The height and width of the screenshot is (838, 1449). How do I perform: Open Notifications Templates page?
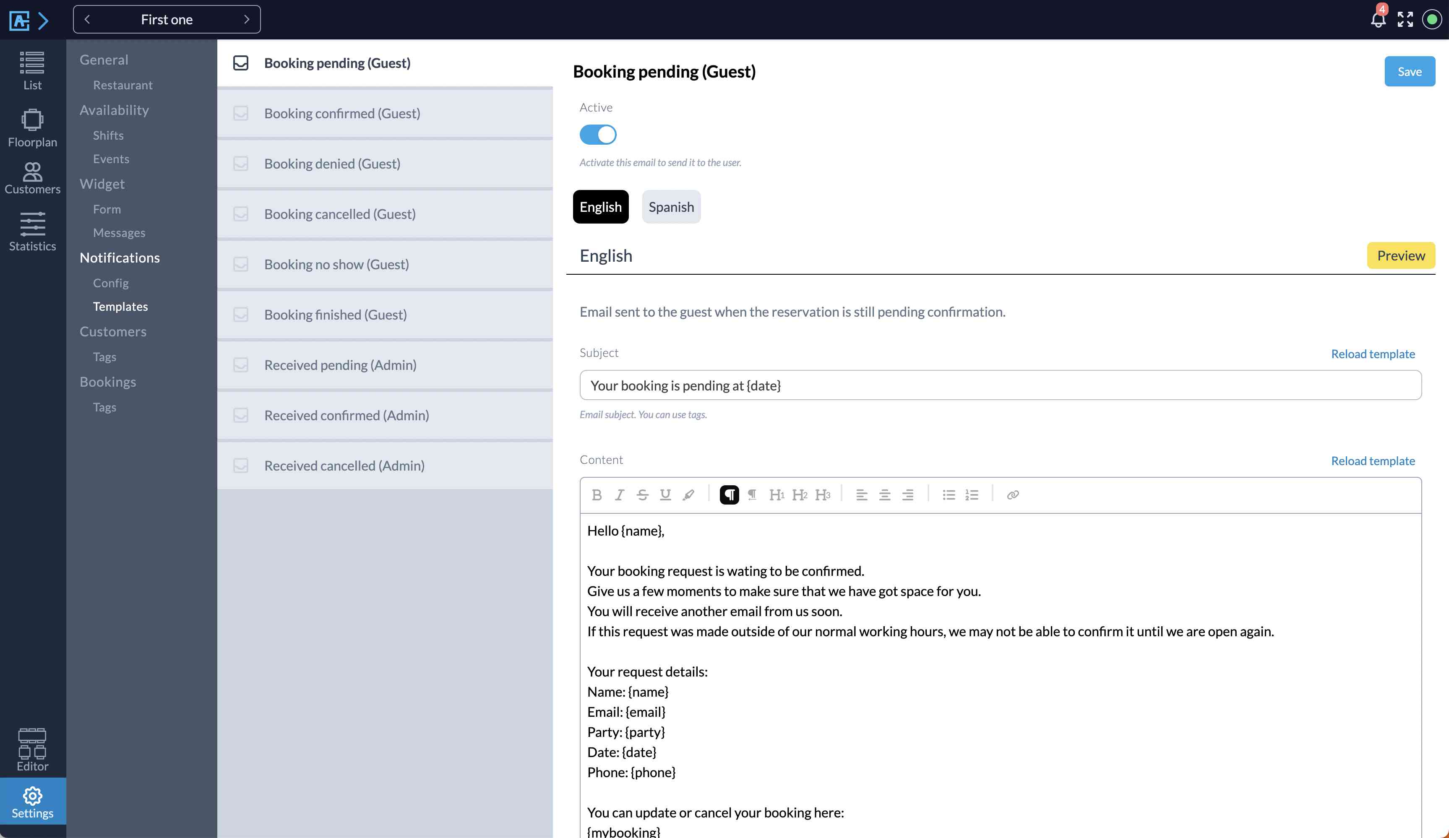click(x=120, y=306)
